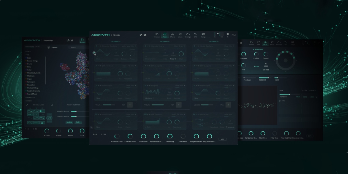Click the Sine waveform in Channel A oscillator
This screenshot has height=174, width=348.
click(x=104, y=52)
